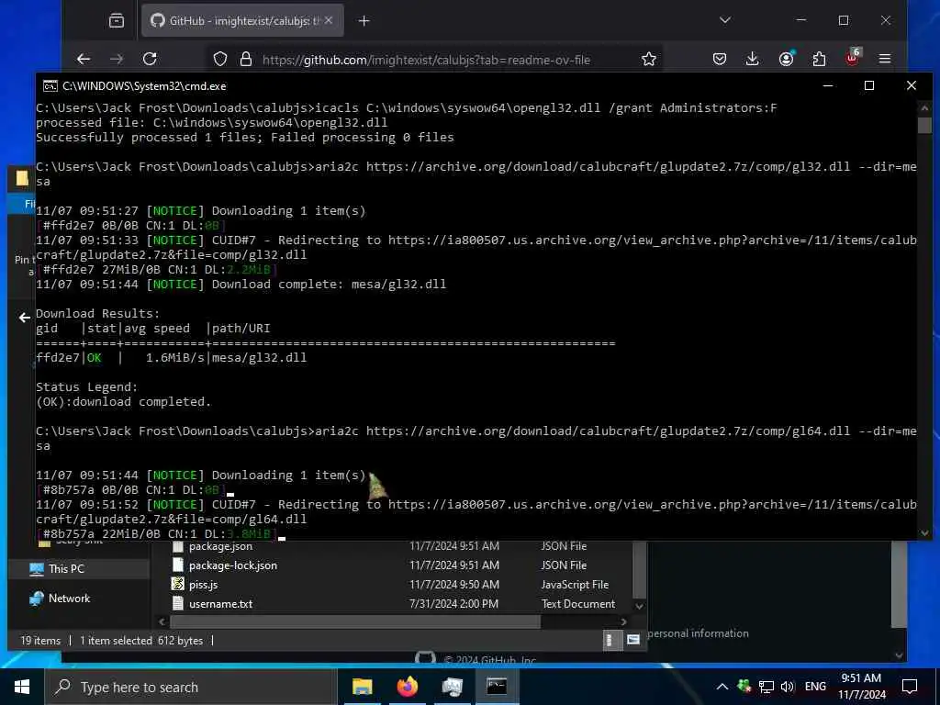940x705 pixels.
Task: Click the Firefox back arrow button
Action: pos(84,59)
